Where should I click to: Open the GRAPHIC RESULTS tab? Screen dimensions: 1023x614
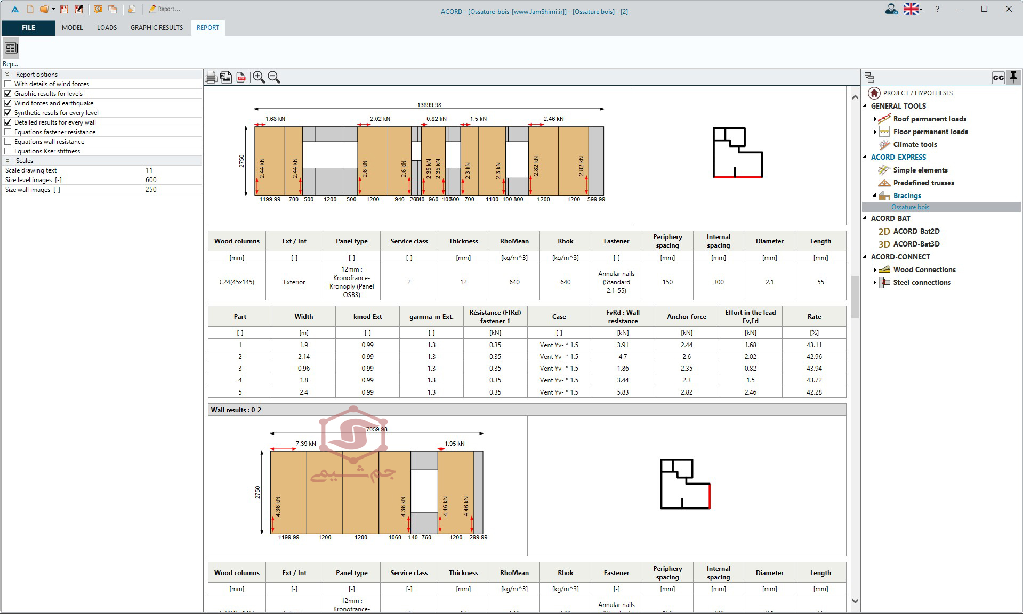coord(157,28)
